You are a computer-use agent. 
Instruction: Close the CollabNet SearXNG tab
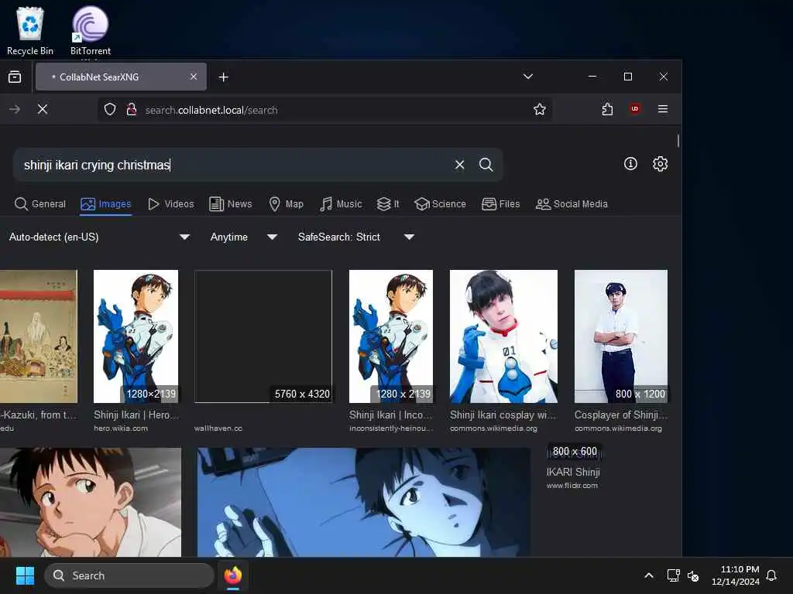(x=193, y=77)
